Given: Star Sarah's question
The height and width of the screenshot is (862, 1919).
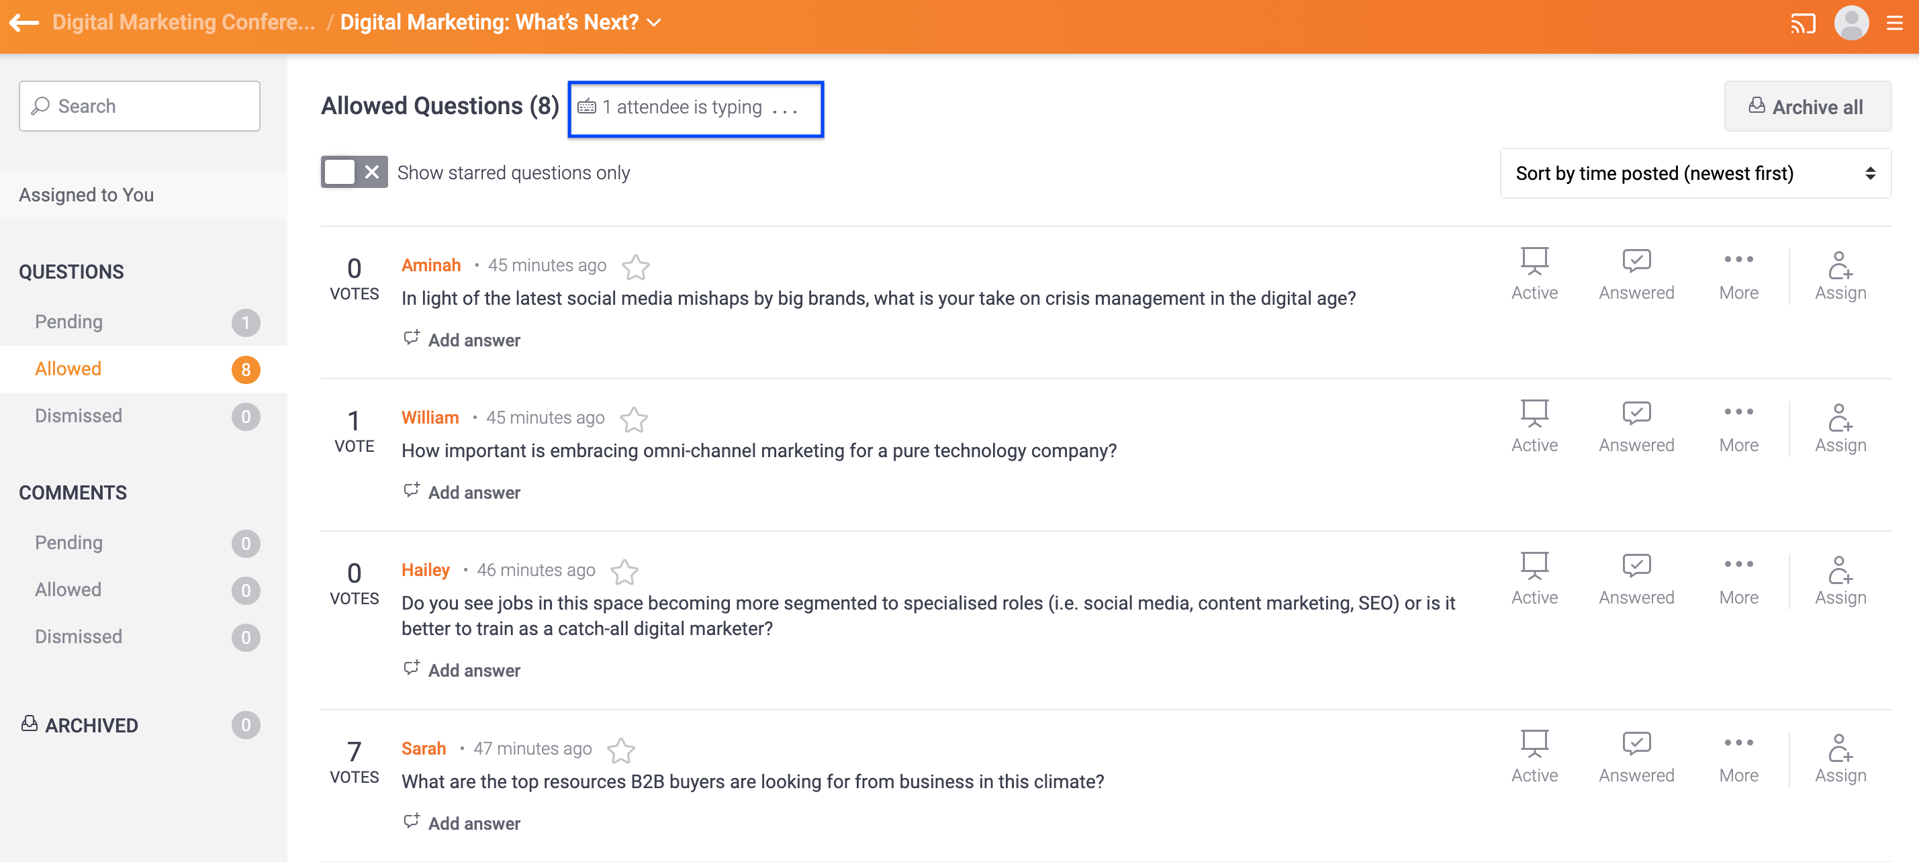Looking at the screenshot, I should [x=620, y=751].
